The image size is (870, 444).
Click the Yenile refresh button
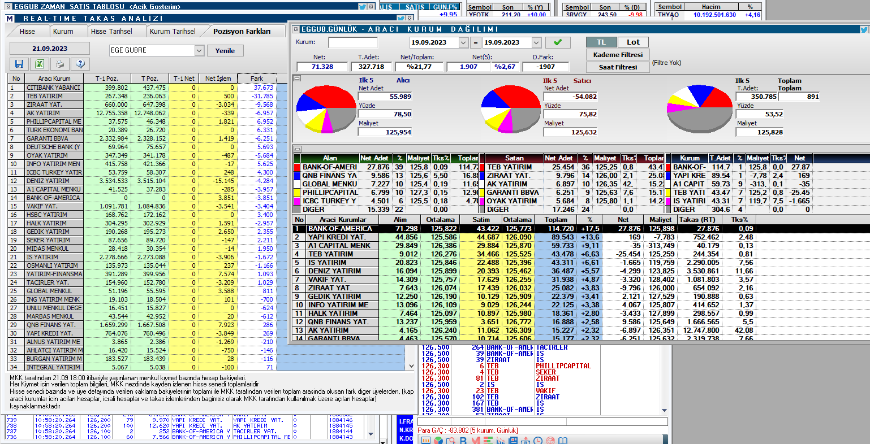(x=225, y=51)
